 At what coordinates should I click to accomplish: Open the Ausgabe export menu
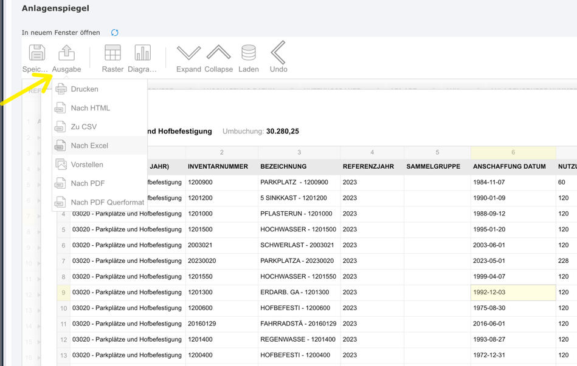pos(66,53)
